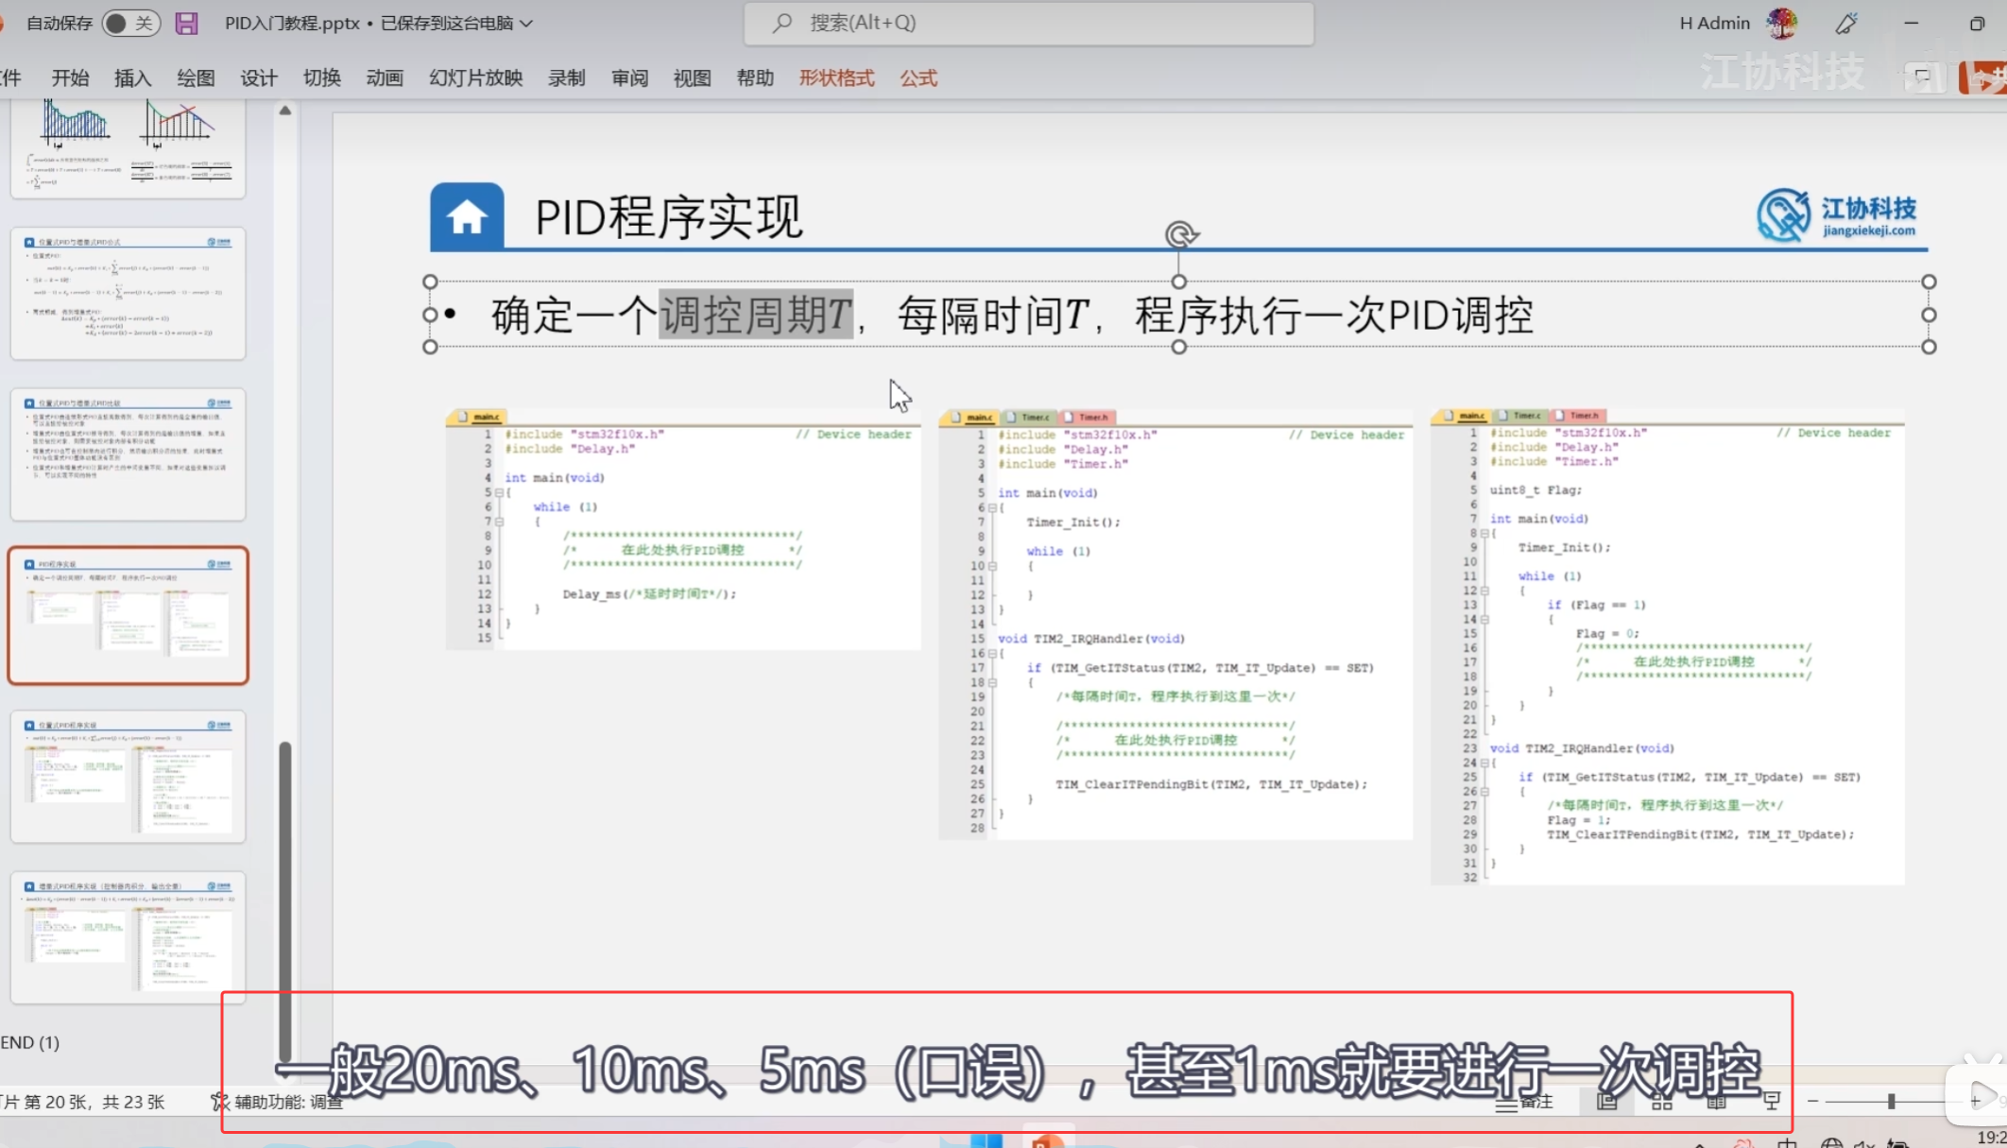This screenshot has width=2007, height=1148.
Task: Click the 江协科技 logo on the slide
Action: coord(1836,215)
